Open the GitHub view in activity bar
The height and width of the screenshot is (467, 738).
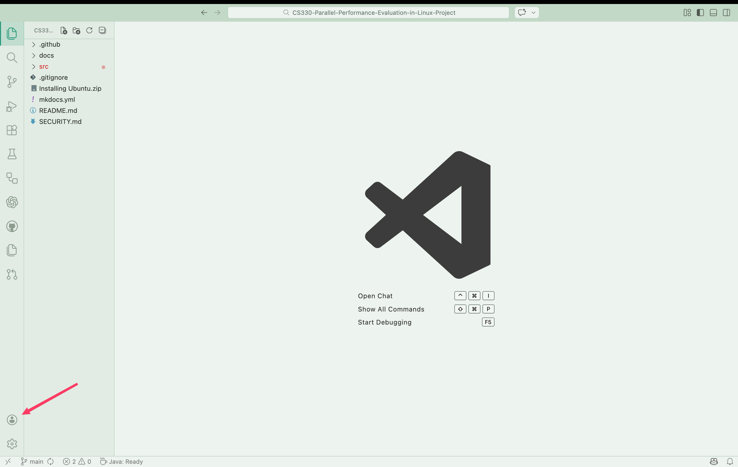[x=12, y=226]
